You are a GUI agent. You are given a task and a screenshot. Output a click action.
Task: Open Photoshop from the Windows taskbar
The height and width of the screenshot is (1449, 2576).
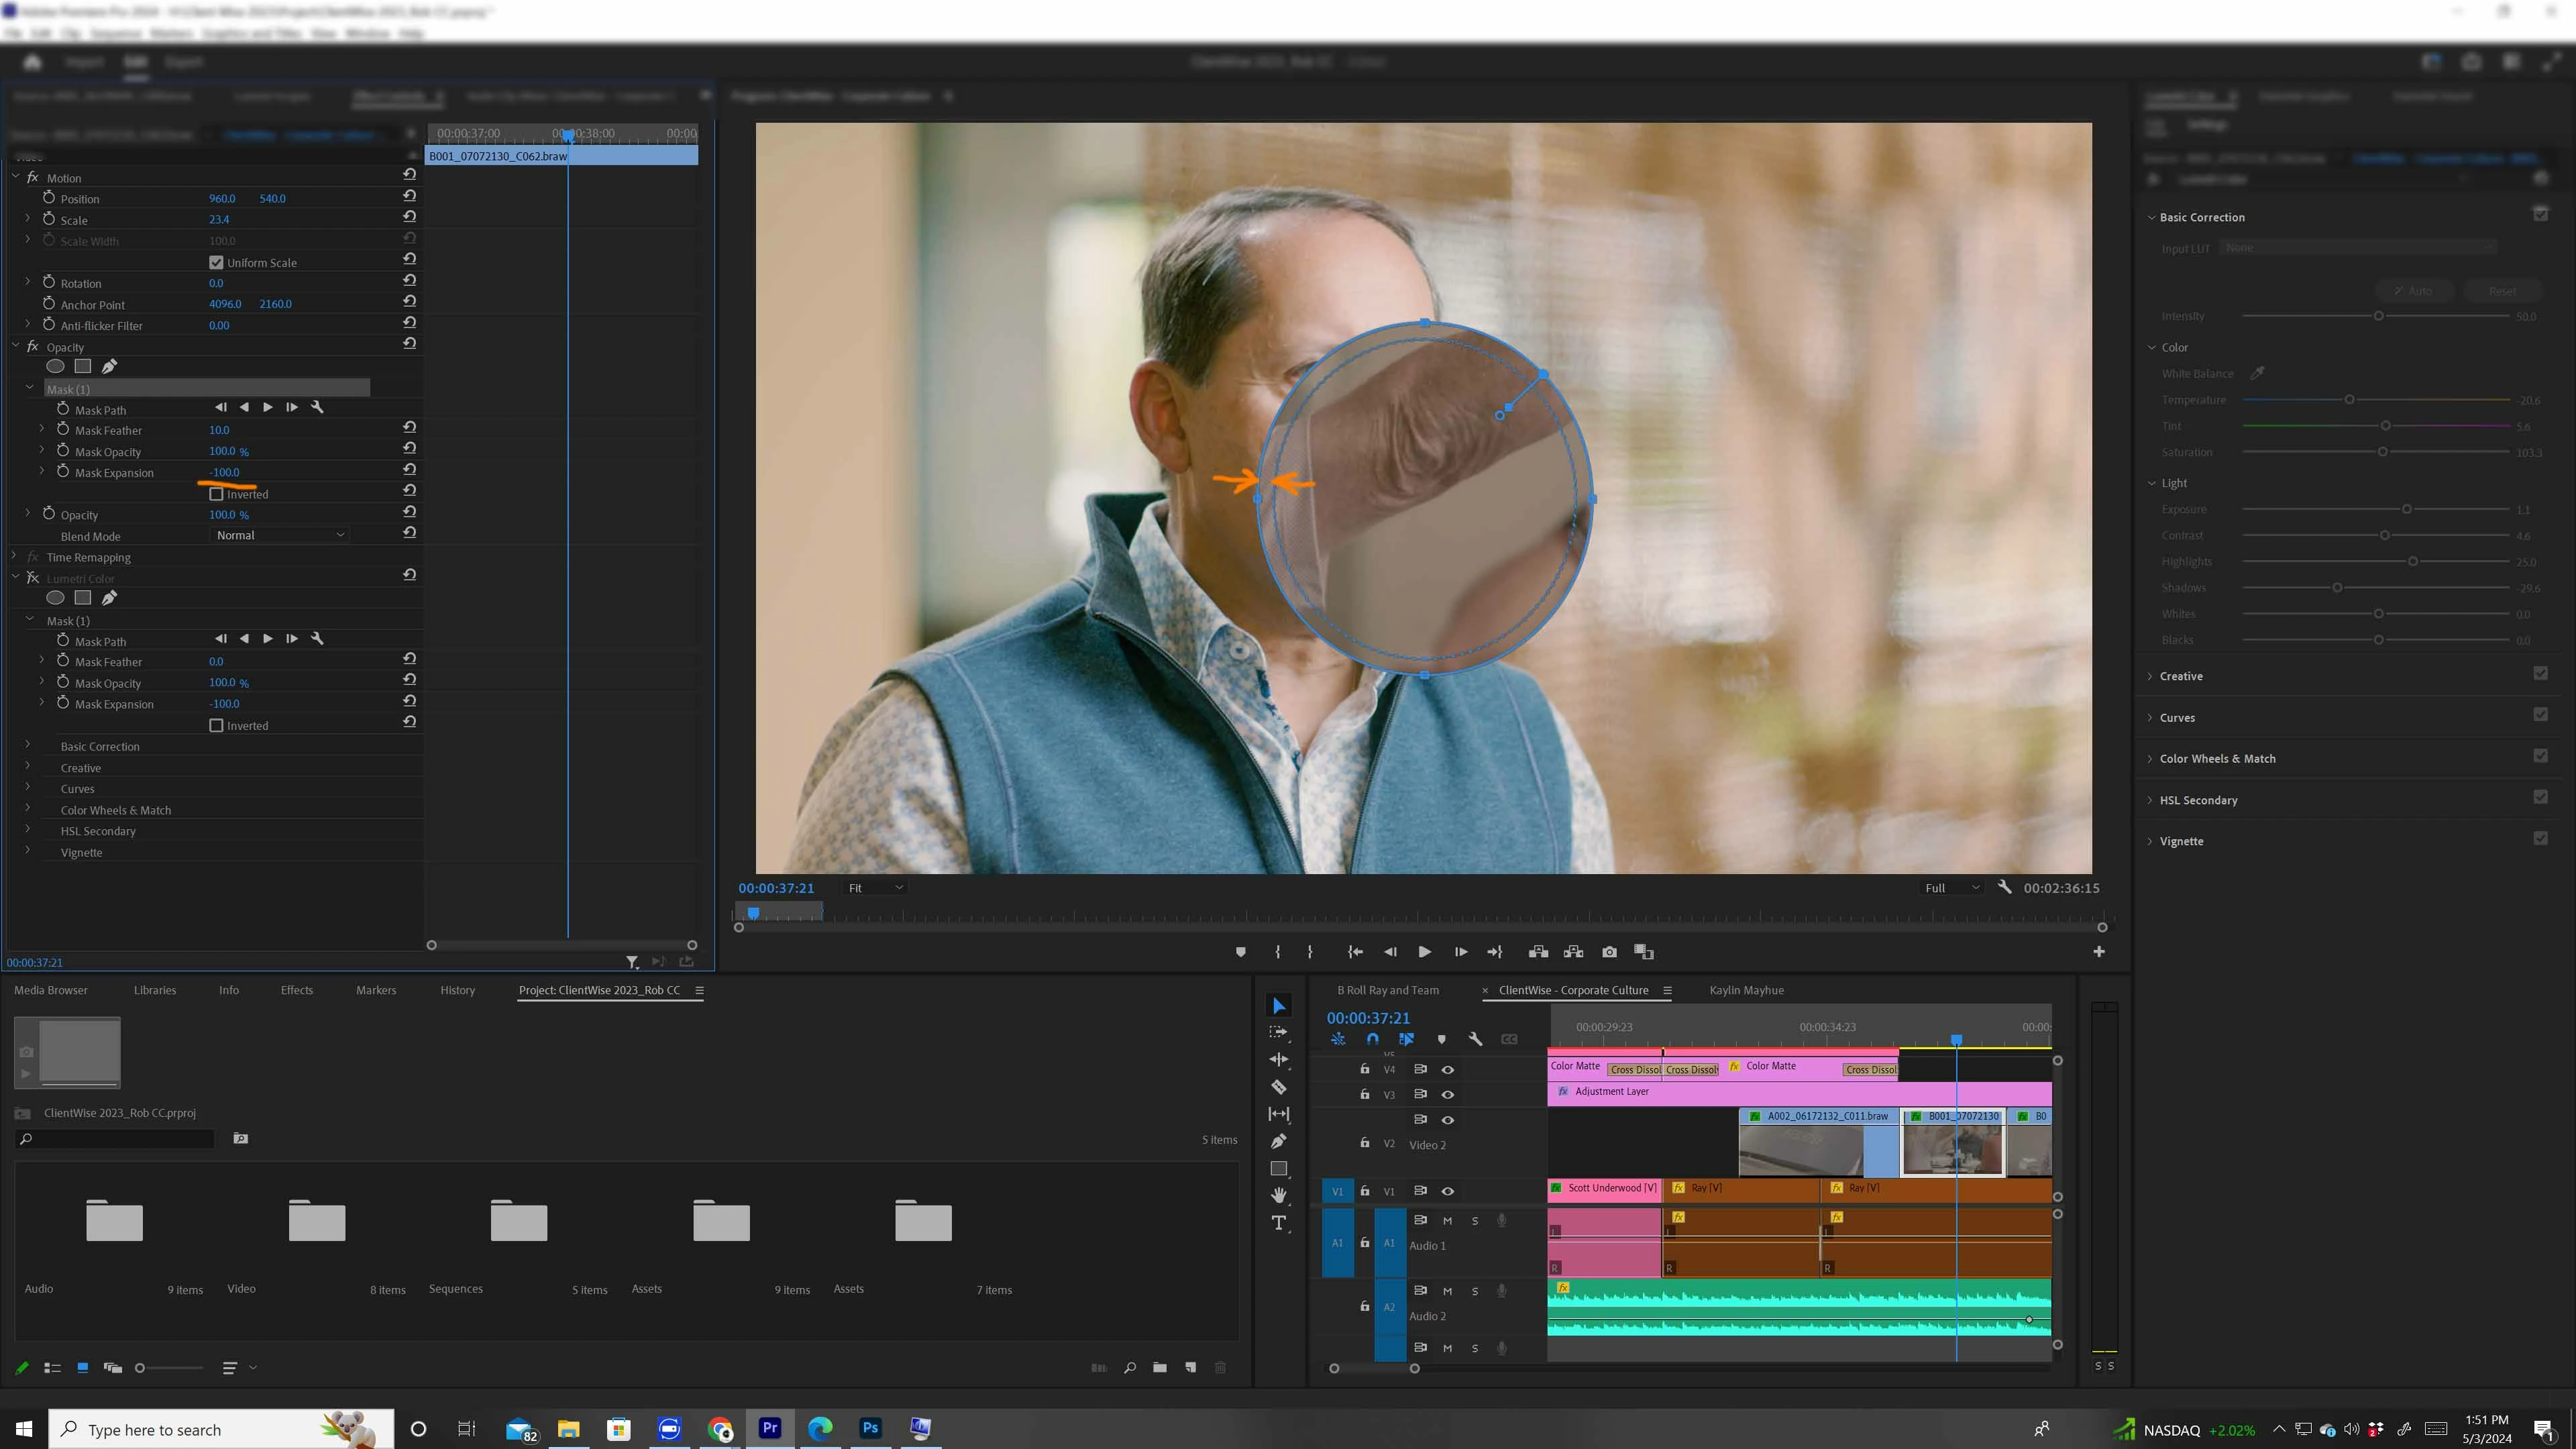pyautogui.click(x=870, y=1428)
